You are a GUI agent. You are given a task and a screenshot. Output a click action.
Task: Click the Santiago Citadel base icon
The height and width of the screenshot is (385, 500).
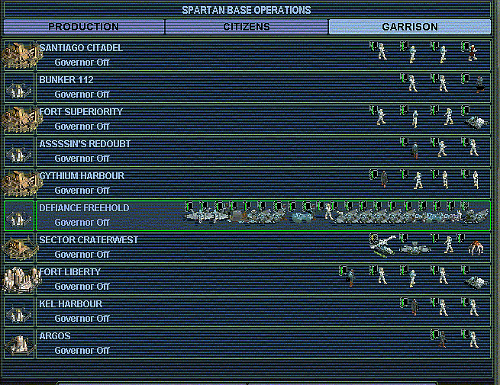pyautogui.click(x=19, y=55)
